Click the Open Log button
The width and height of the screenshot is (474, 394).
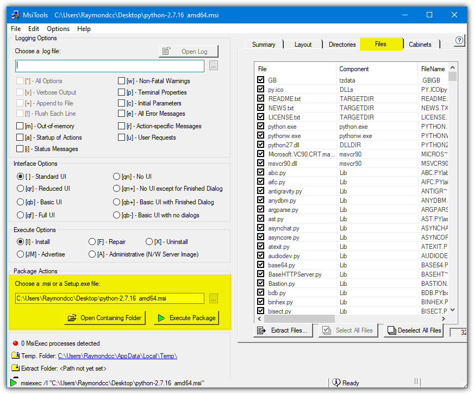click(188, 52)
